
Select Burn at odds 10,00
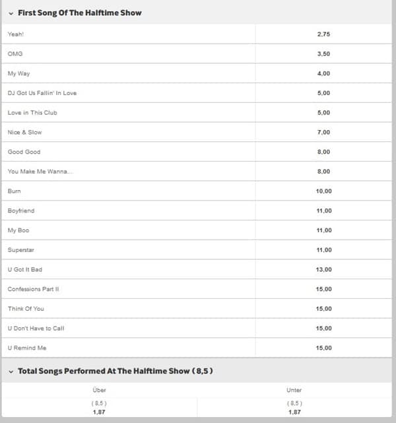(x=323, y=191)
